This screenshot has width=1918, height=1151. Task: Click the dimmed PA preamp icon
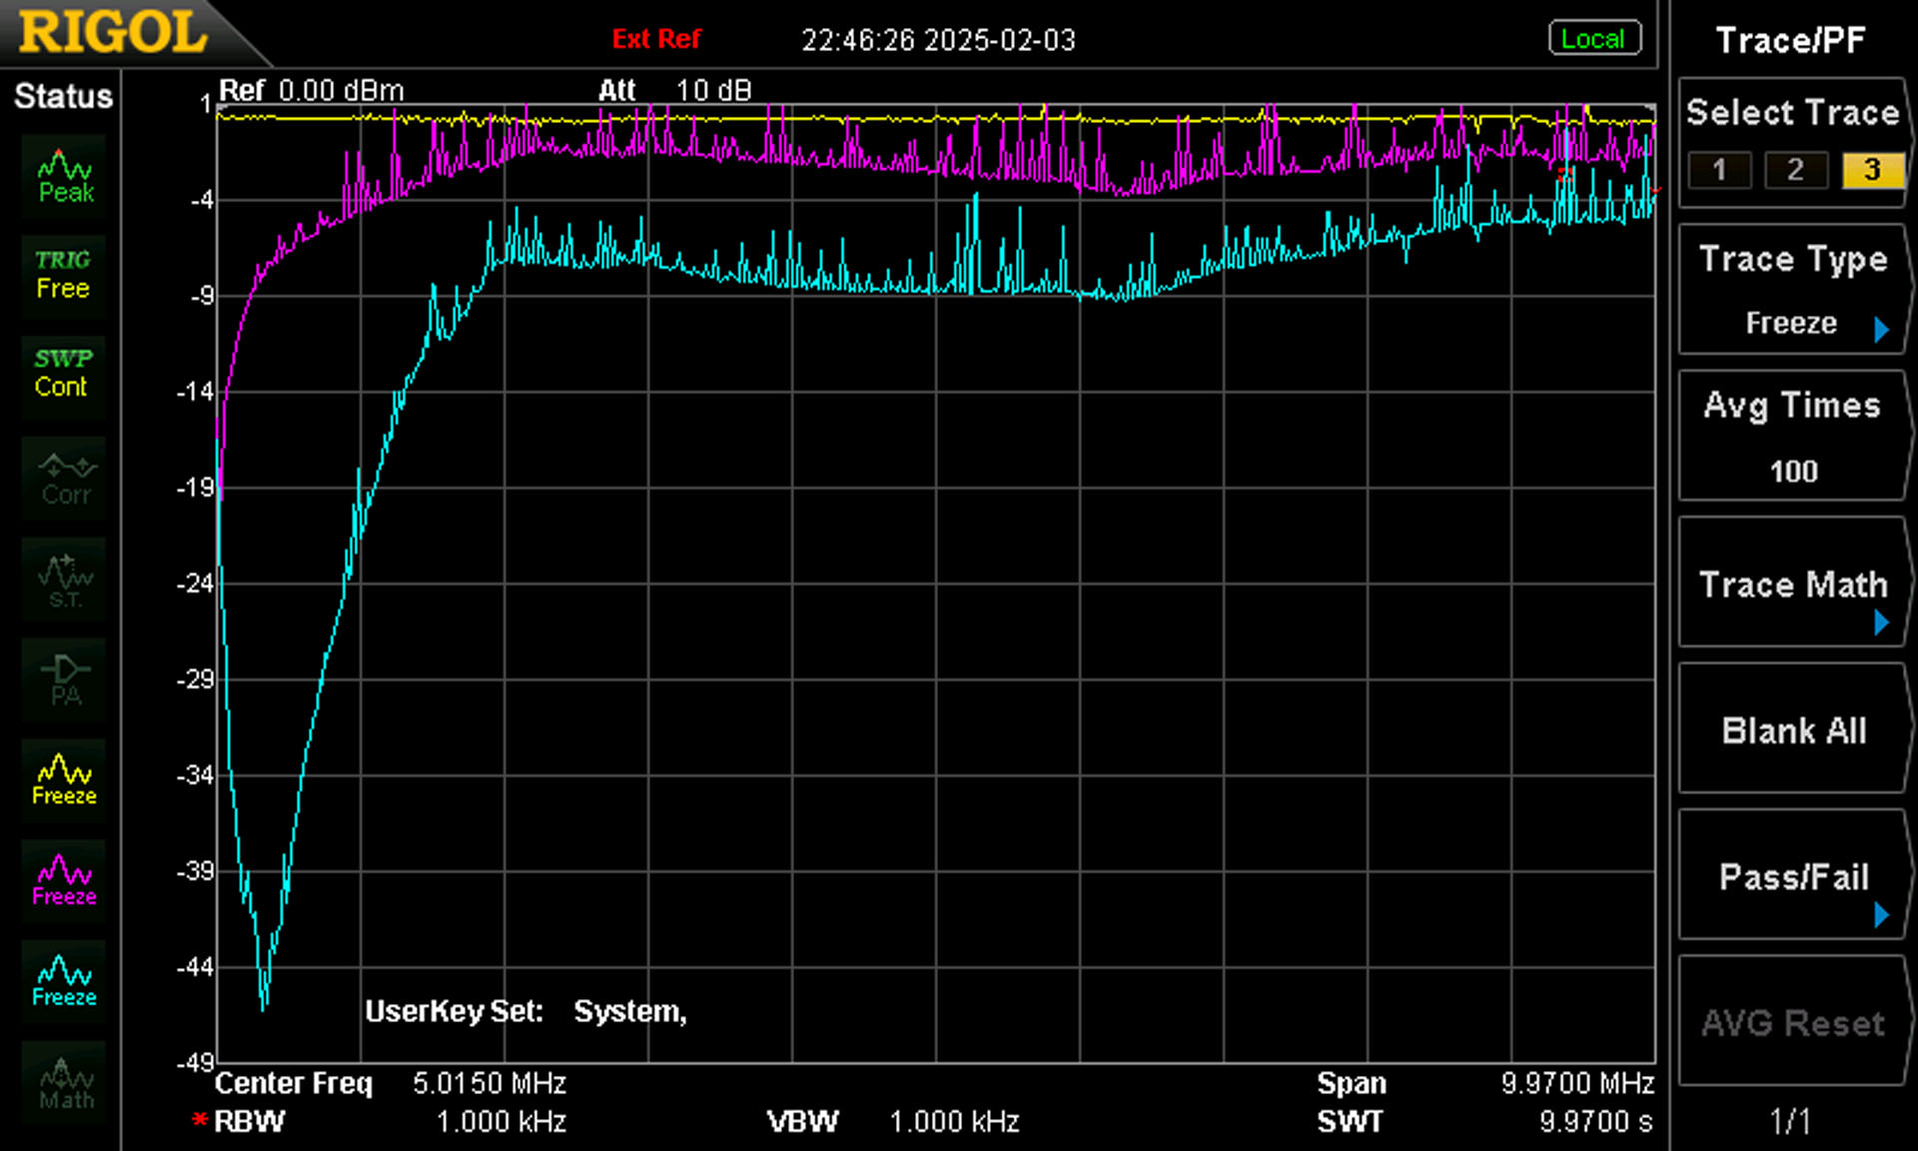coord(64,679)
